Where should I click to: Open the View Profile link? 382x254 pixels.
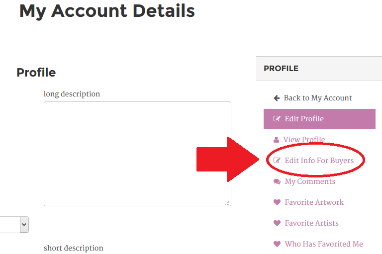click(304, 140)
